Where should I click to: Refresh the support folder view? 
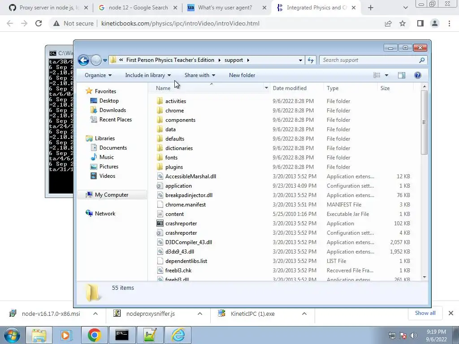(310, 60)
